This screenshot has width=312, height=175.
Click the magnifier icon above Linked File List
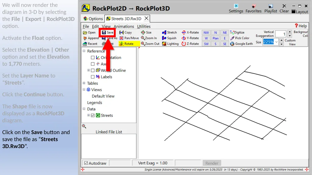point(84,126)
